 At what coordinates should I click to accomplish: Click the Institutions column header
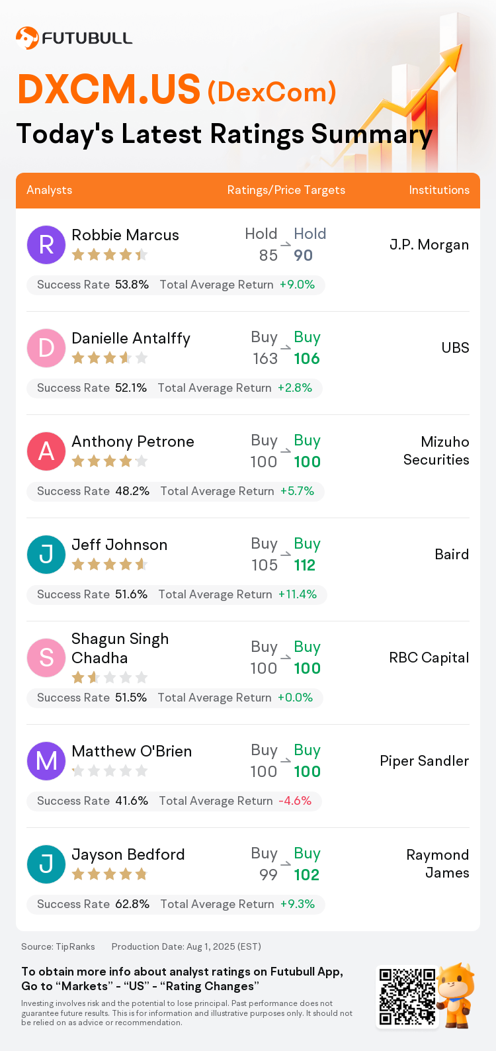(439, 190)
